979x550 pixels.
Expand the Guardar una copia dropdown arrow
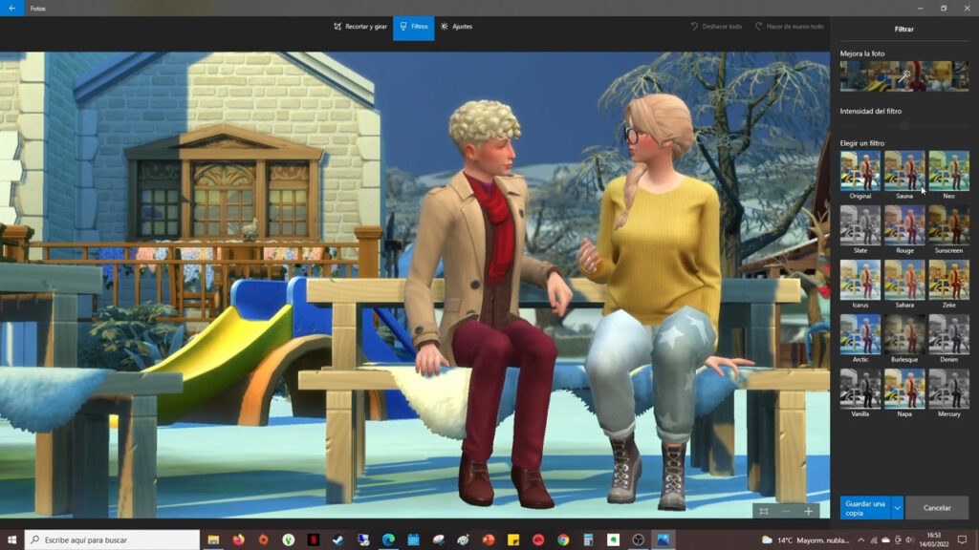(x=897, y=508)
